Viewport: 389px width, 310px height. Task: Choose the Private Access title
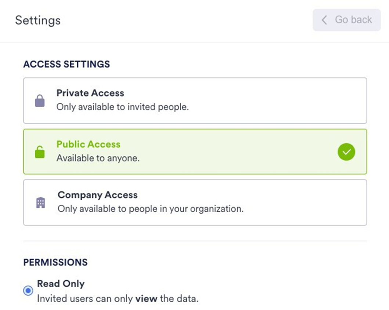pyautogui.click(x=90, y=93)
